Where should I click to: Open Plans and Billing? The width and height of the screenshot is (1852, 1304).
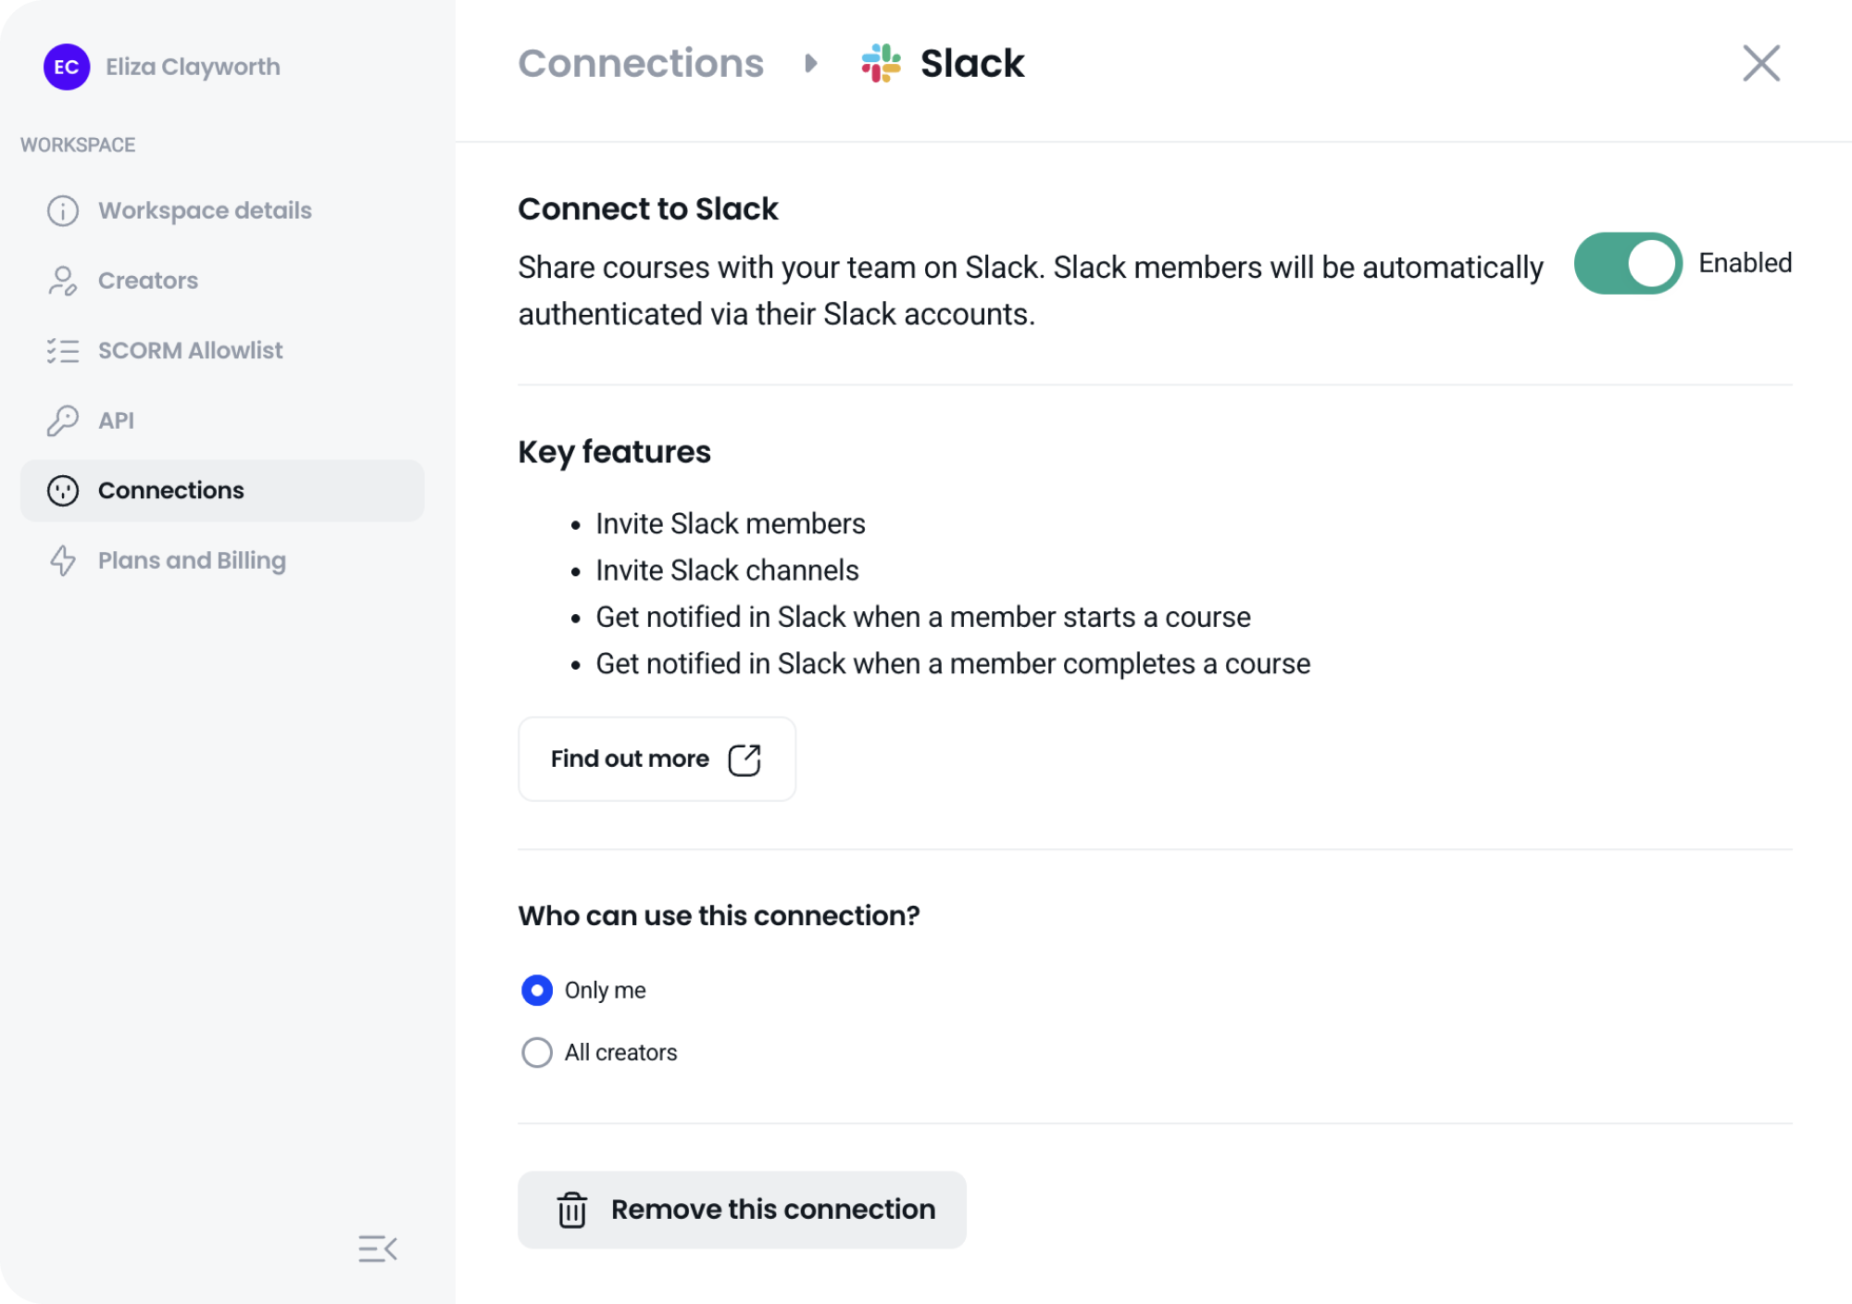point(222,560)
